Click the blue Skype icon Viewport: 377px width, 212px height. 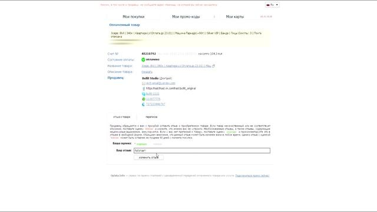click(144, 94)
